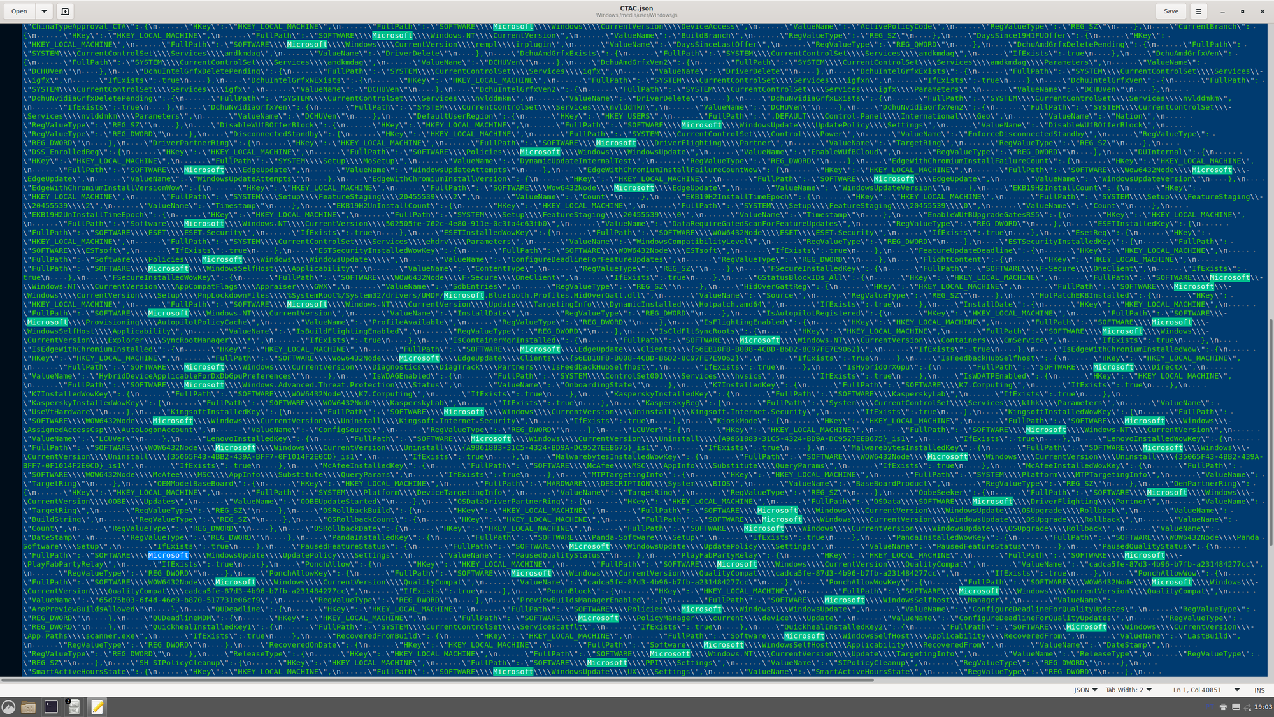The height and width of the screenshot is (717, 1274).
Task: Expand the line and column options arrow
Action: (x=1237, y=690)
